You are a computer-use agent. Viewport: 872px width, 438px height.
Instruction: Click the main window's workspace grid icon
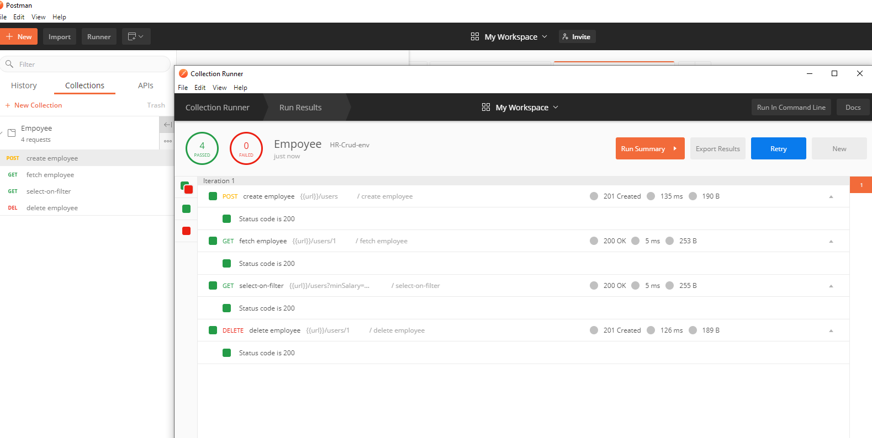(475, 36)
